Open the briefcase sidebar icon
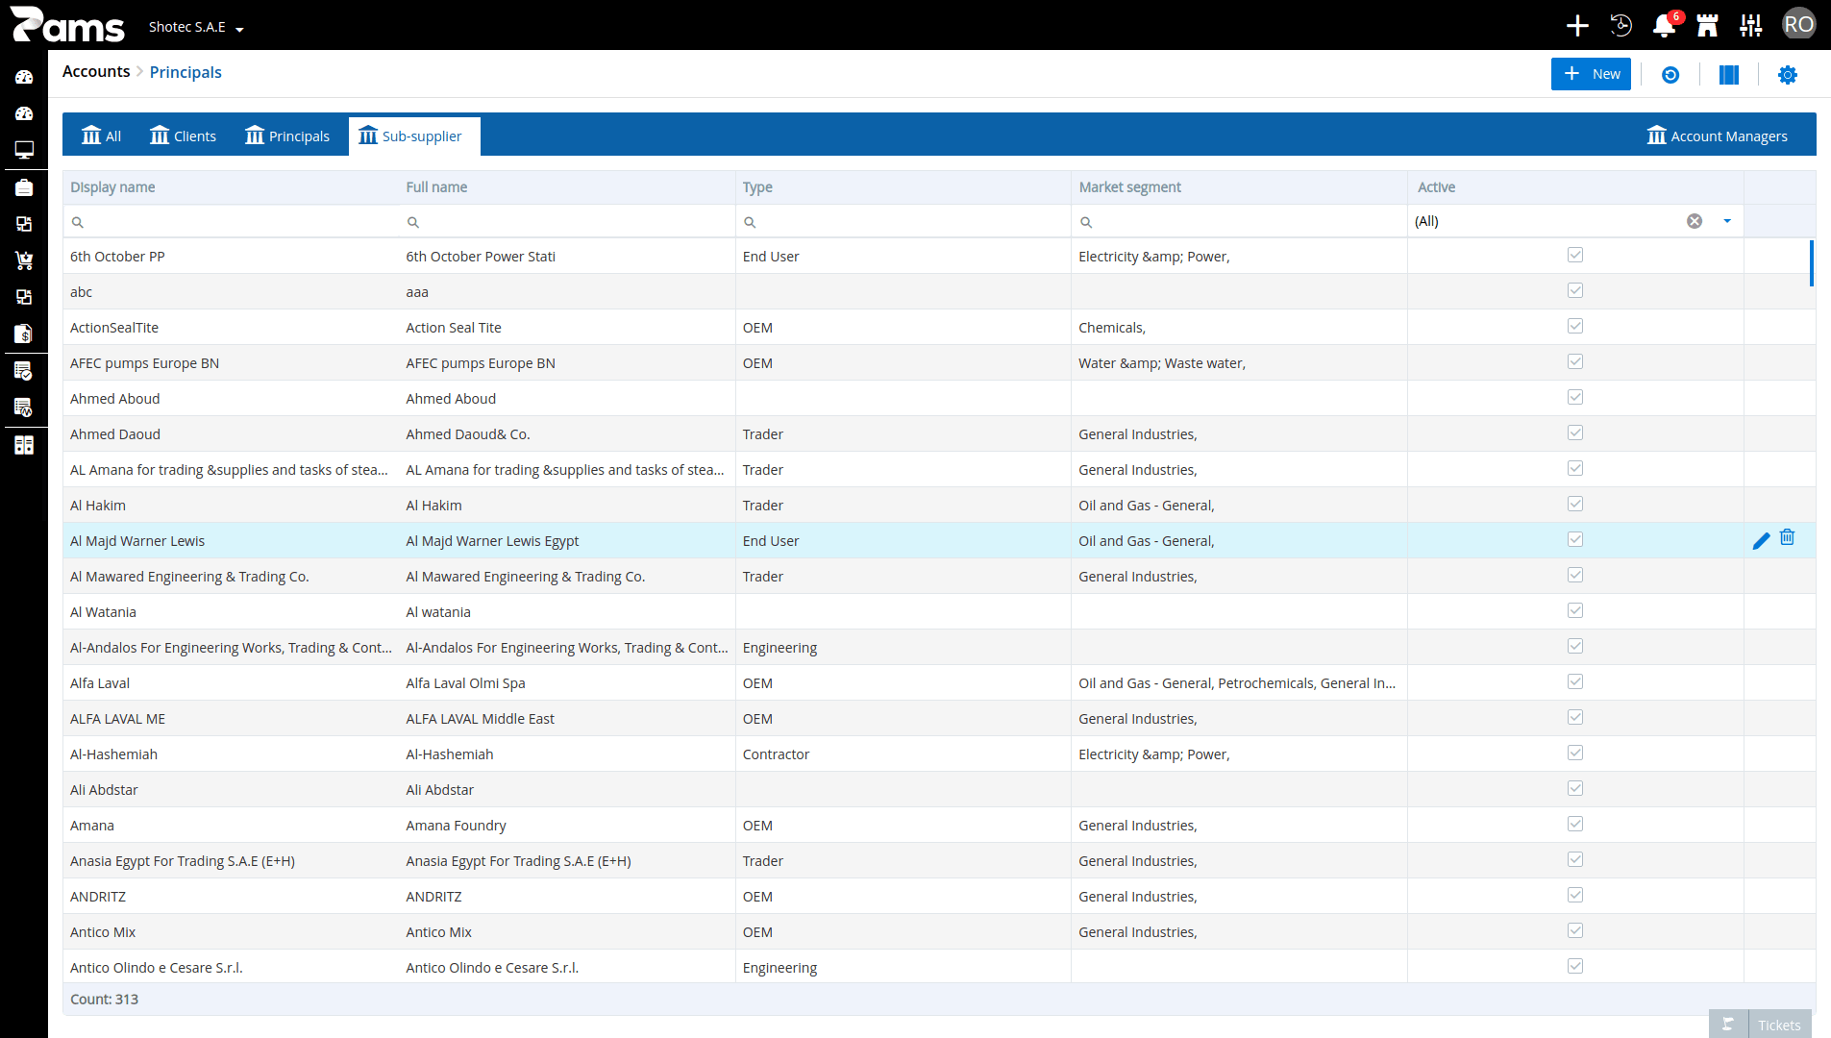The height and width of the screenshot is (1038, 1831). [x=24, y=187]
